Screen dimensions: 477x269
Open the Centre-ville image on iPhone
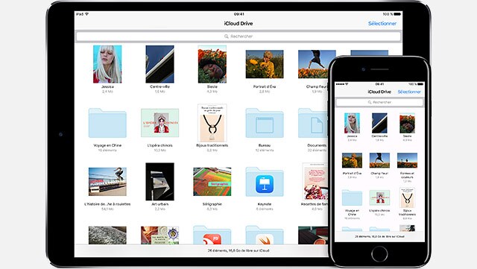[x=379, y=123]
